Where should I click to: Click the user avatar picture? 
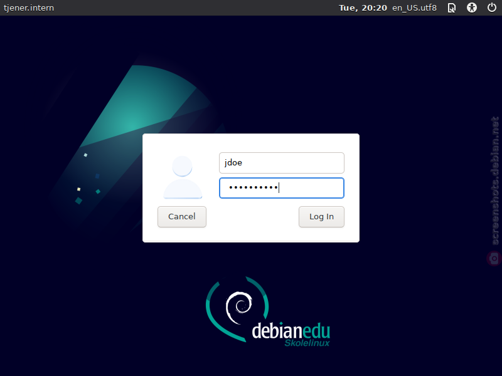(x=183, y=177)
